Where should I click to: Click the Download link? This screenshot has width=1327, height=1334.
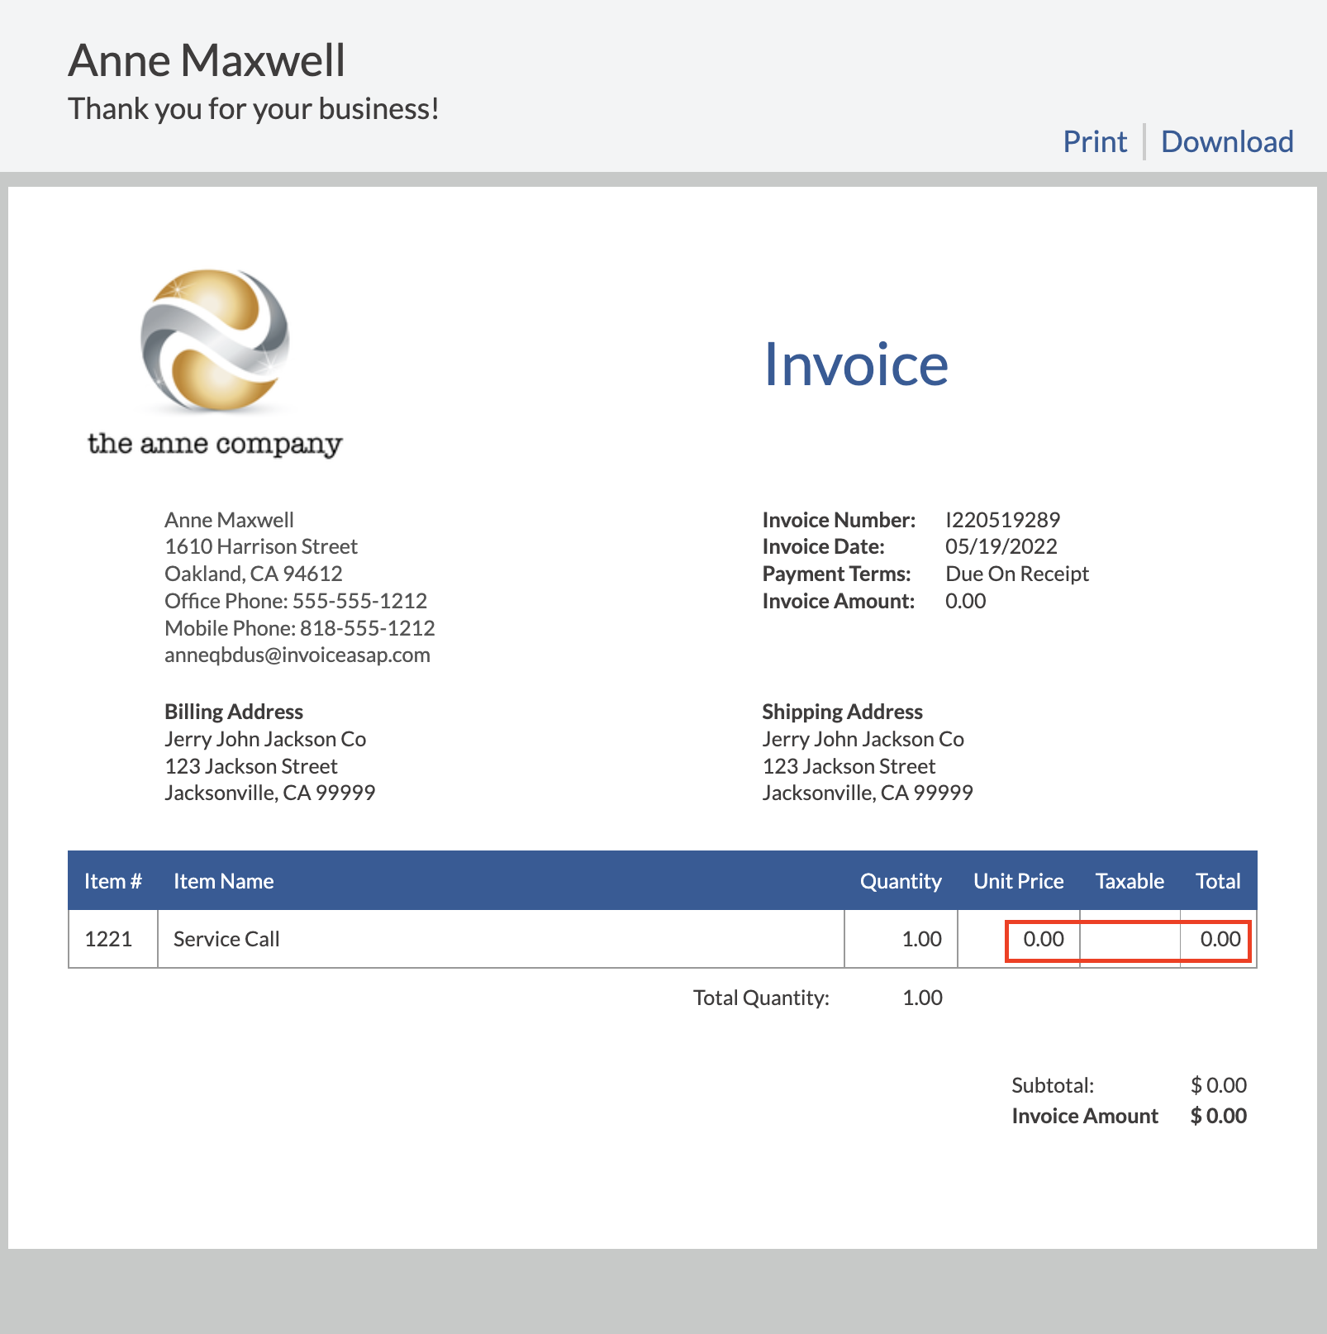[x=1226, y=141]
